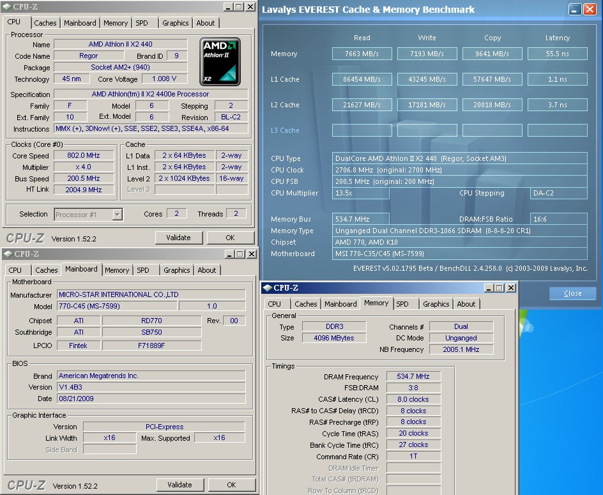Open the Processor #1 selection dropdown
This screenshot has width=603, height=495.
pos(118,214)
